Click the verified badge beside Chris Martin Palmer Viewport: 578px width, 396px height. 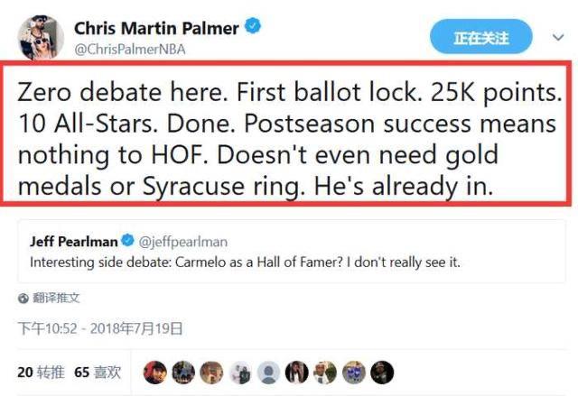253,28
